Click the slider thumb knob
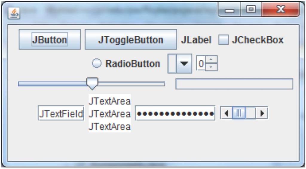 pyautogui.click(x=92, y=83)
